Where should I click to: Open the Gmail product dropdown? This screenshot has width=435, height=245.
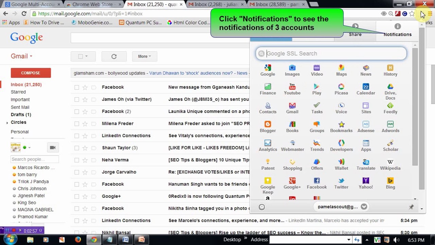click(x=21, y=56)
